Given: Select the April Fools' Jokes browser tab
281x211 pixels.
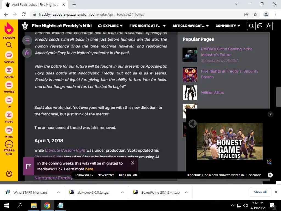Looking at the screenshot, I should [x=35, y=5].
